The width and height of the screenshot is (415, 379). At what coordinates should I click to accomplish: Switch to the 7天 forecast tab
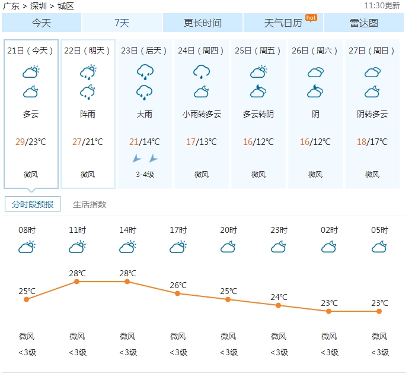coord(122,23)
